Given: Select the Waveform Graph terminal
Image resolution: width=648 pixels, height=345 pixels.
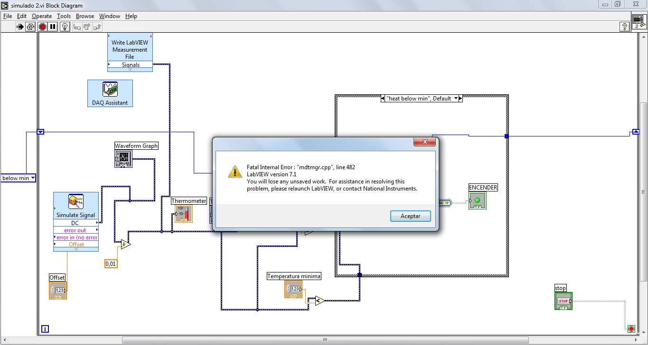Looking at the screenshot, I should (123, 159).
